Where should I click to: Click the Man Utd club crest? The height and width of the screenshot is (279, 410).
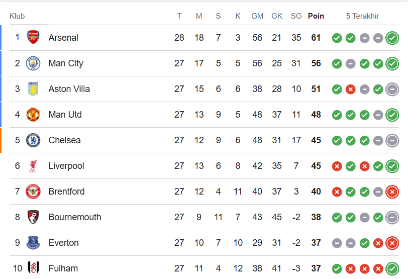coord(33,115)
